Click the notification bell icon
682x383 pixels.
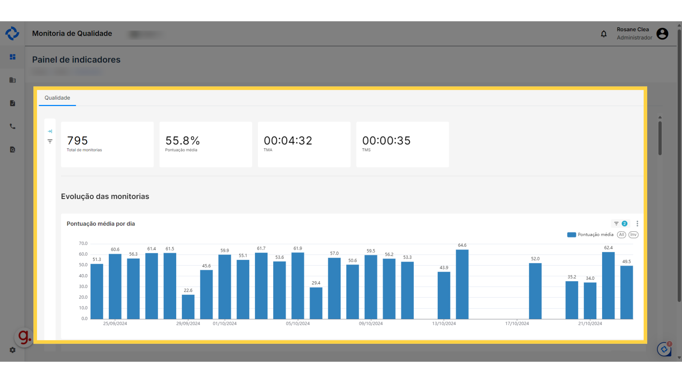603,34
